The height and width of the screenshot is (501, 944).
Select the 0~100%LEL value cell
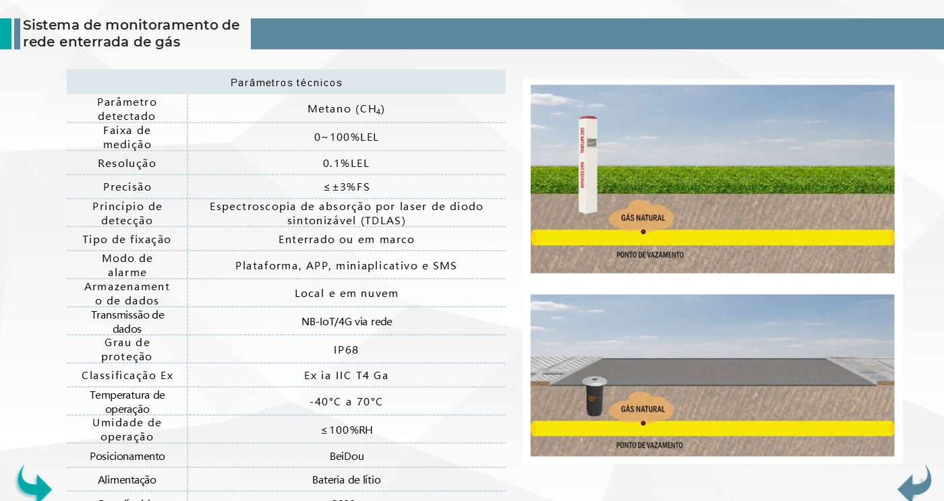[x=346, y=137]
